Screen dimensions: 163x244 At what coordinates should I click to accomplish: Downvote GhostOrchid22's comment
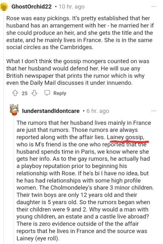pyautogui.click(x=34, y=93)
